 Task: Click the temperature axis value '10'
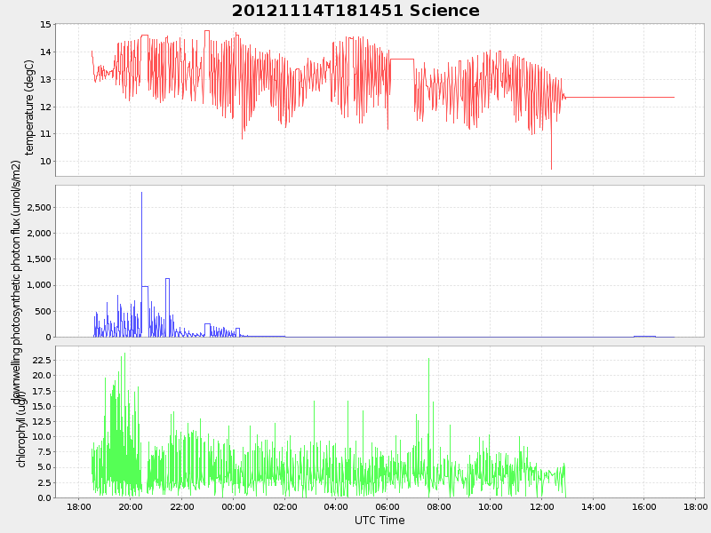click(x=46, y=162)
